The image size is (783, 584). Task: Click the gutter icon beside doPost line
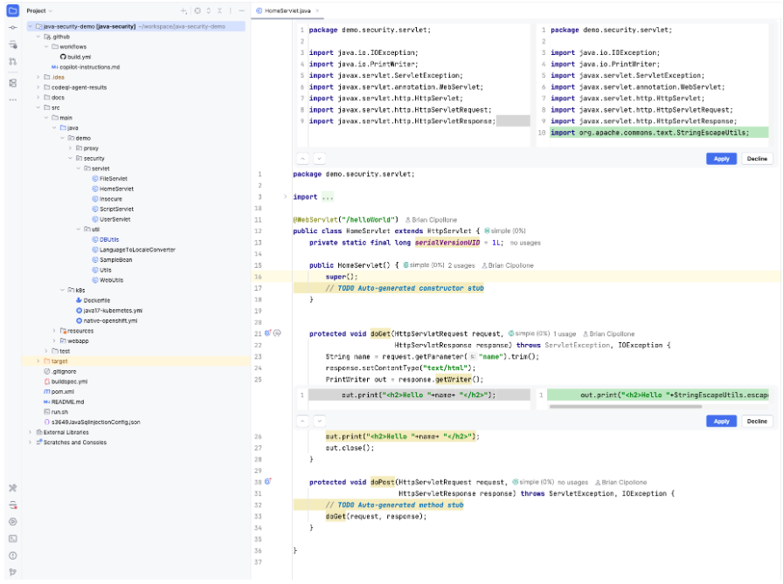point(268,481)
